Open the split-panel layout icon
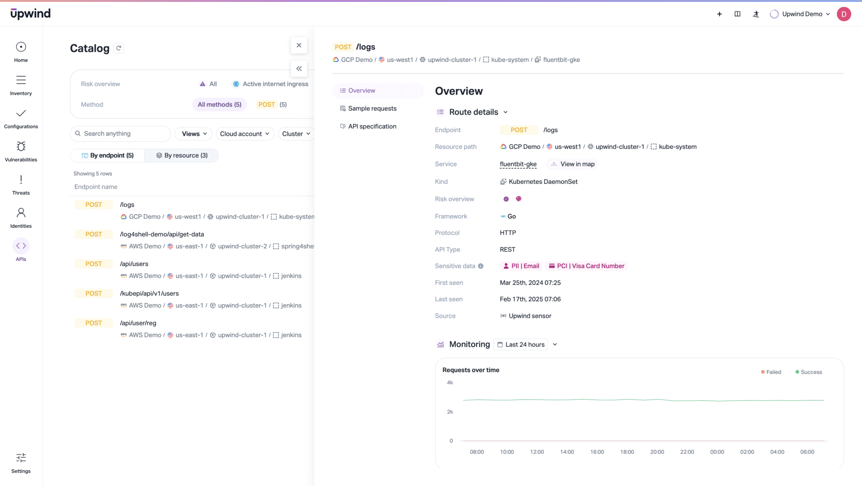Viewport: 862px width, 486px height. 737,14
